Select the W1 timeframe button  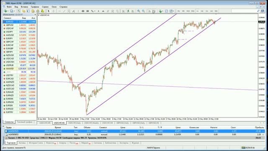coord(211,11)
